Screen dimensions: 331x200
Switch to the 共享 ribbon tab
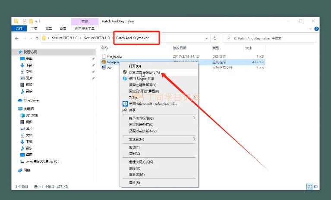click(48, 28)
